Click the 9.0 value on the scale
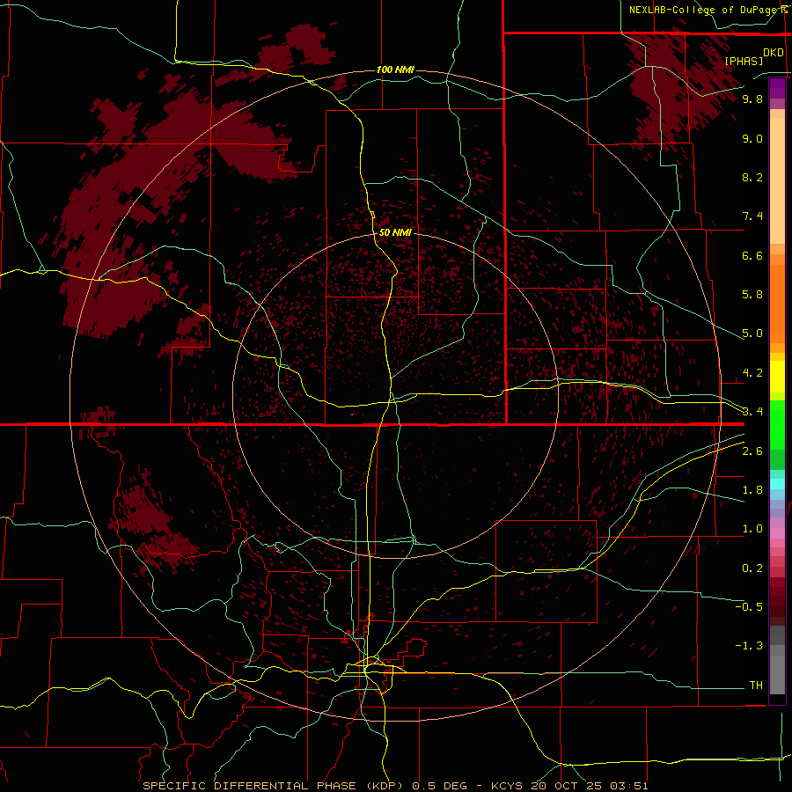The height and width of the screenshot is (792, 792). pyautogui.click(x=752, y=138)
